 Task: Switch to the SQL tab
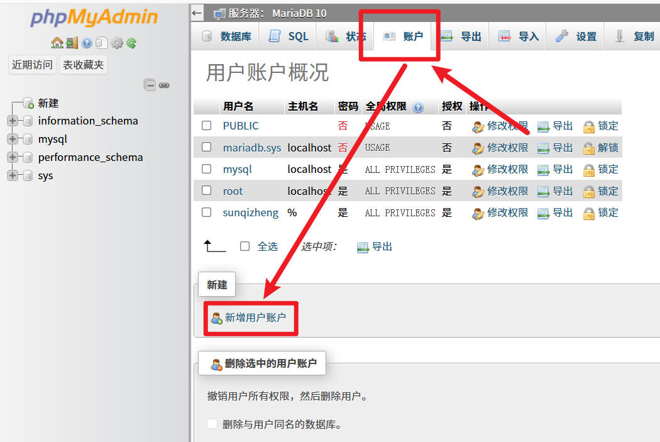(x=289, y=36)
